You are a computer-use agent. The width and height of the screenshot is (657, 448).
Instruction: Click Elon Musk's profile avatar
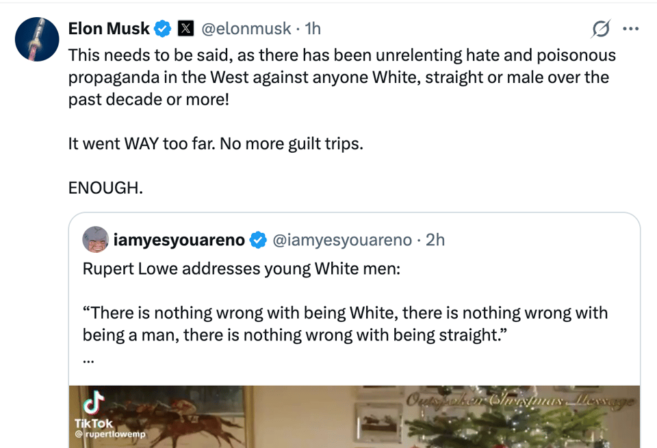pyautogui.click(x=37, y=39)
